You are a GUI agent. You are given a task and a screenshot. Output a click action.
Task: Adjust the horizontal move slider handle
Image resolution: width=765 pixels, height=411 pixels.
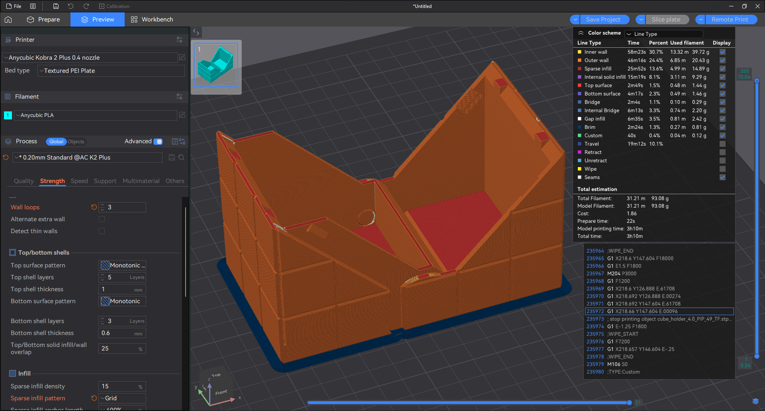pyautogui.click(x=629, y=403)
